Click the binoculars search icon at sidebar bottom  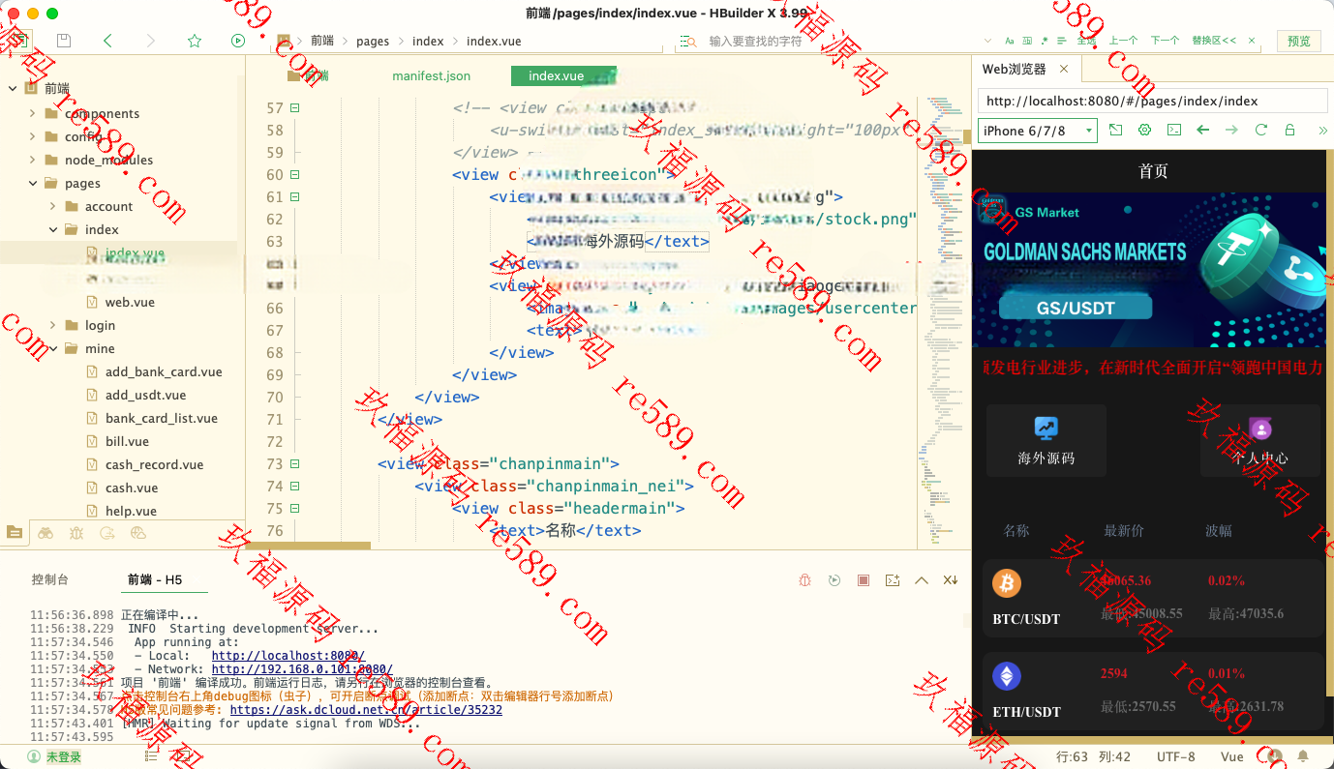click(45, 532)
